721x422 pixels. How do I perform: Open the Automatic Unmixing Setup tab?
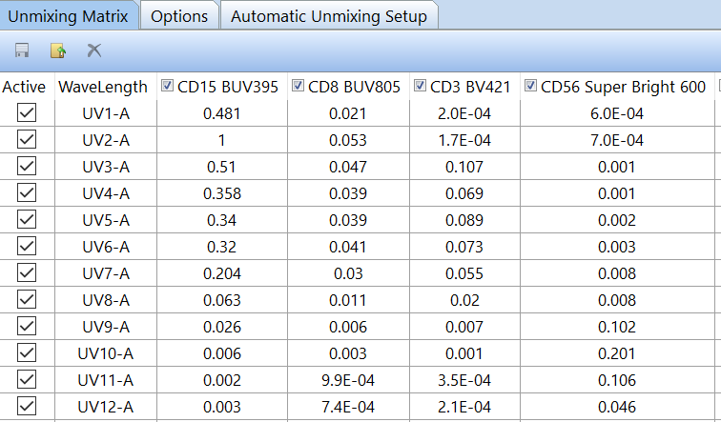(x=329, y=16)
